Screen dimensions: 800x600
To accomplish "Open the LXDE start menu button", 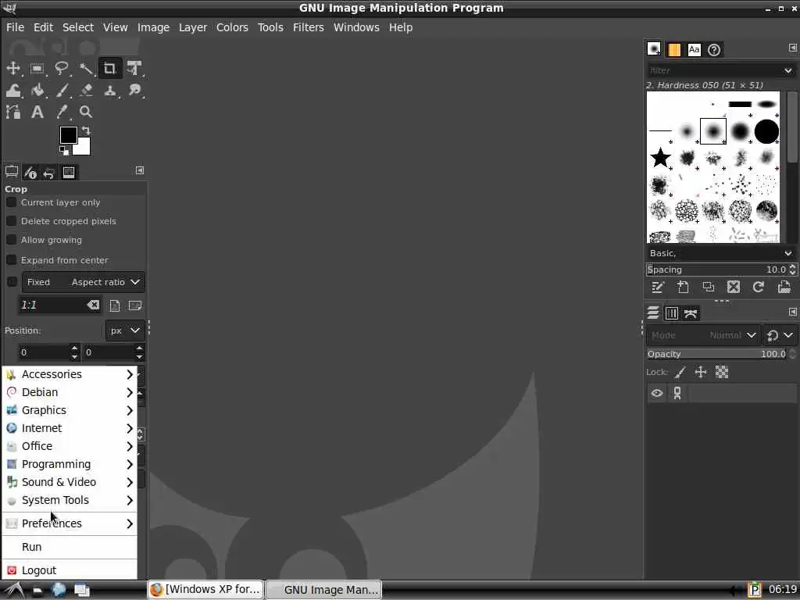I will [x=12, y=590].
